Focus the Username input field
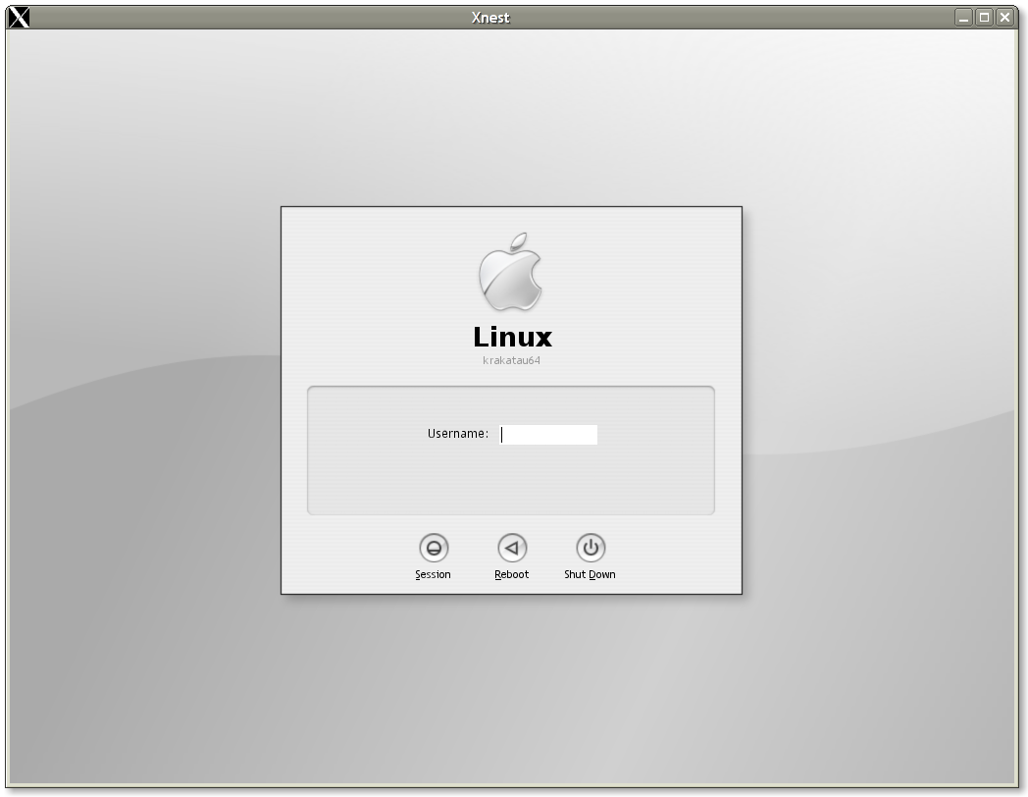 pos(548,434)
